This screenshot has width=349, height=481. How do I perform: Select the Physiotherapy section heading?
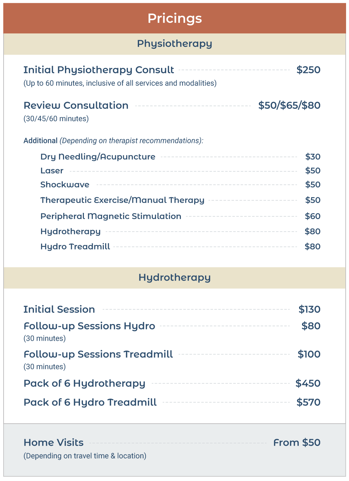coord(175,43)
